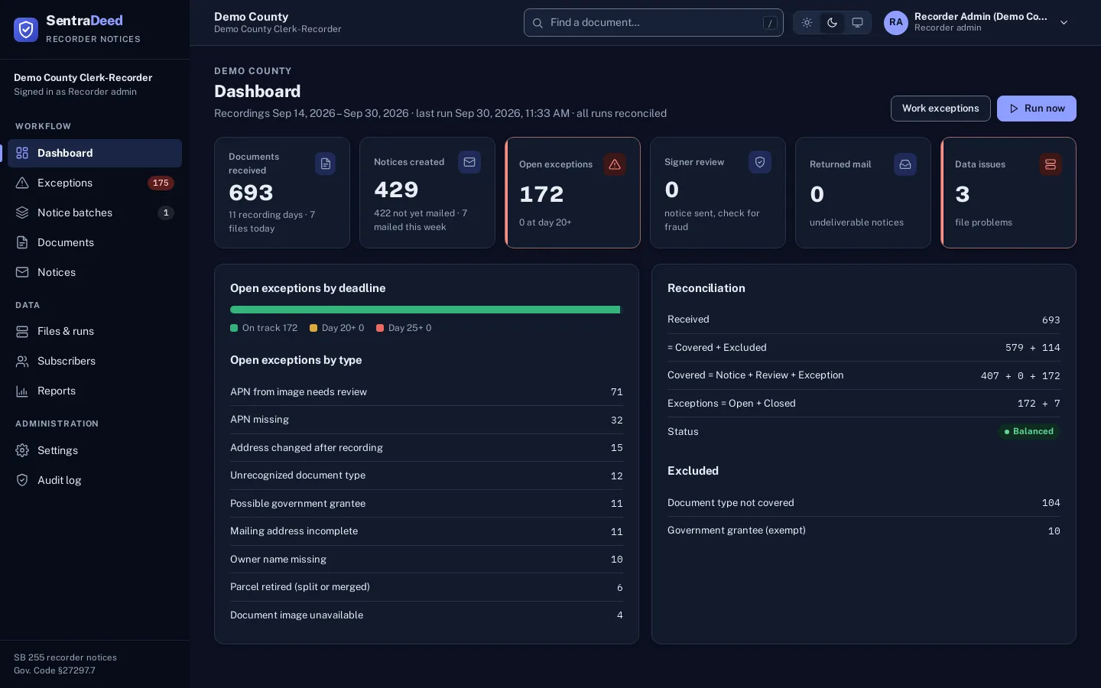Select system theme monitor toggle

[x=857, y=23]
